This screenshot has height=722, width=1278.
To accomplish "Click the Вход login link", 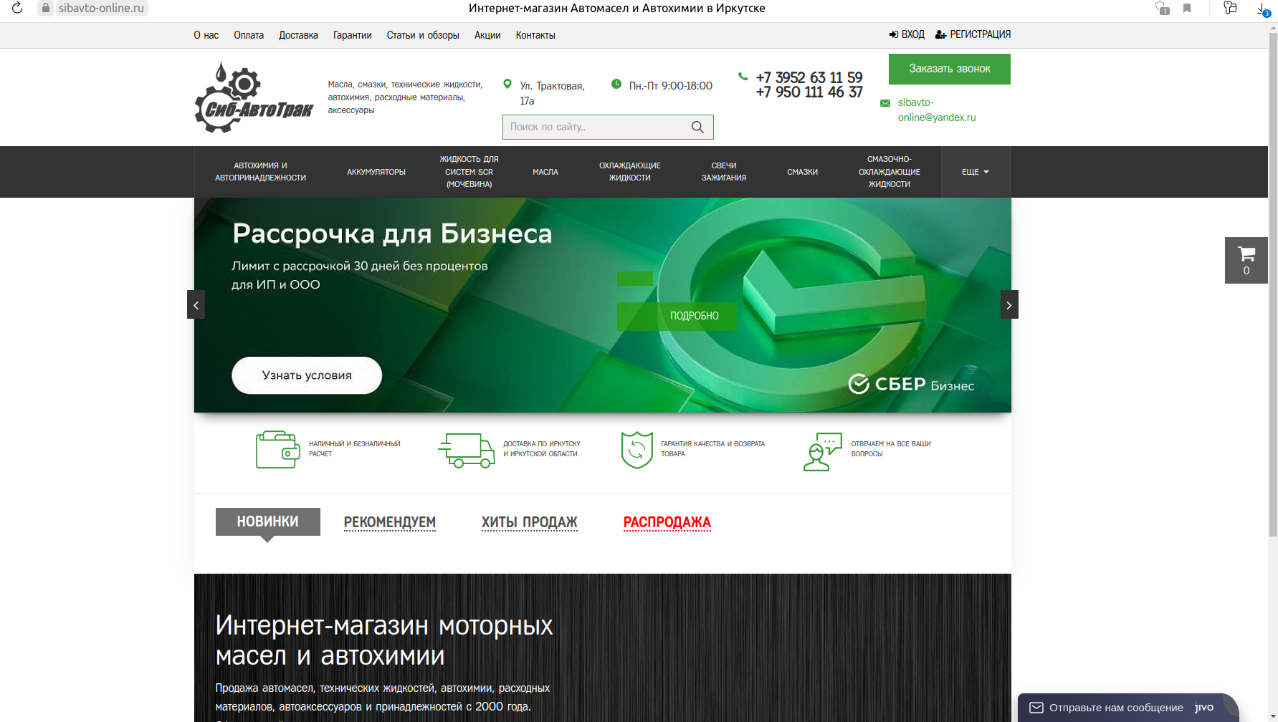I will [x=907, y=34].
